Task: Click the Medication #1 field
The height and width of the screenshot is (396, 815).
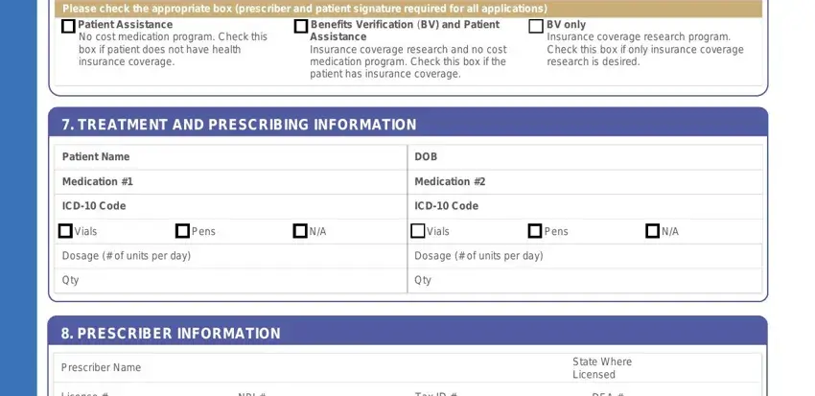Action: [x=231, y=182]
